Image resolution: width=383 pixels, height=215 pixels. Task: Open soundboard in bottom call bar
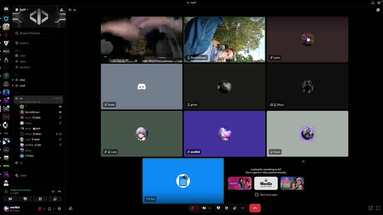pyautogui.click(x=235, y=208)
